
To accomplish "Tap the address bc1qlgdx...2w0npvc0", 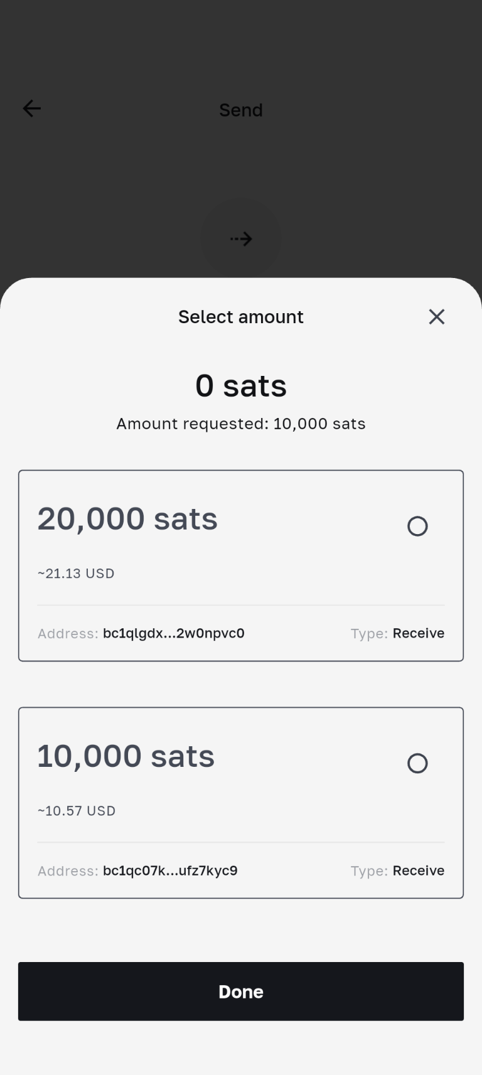I will 173,633.
